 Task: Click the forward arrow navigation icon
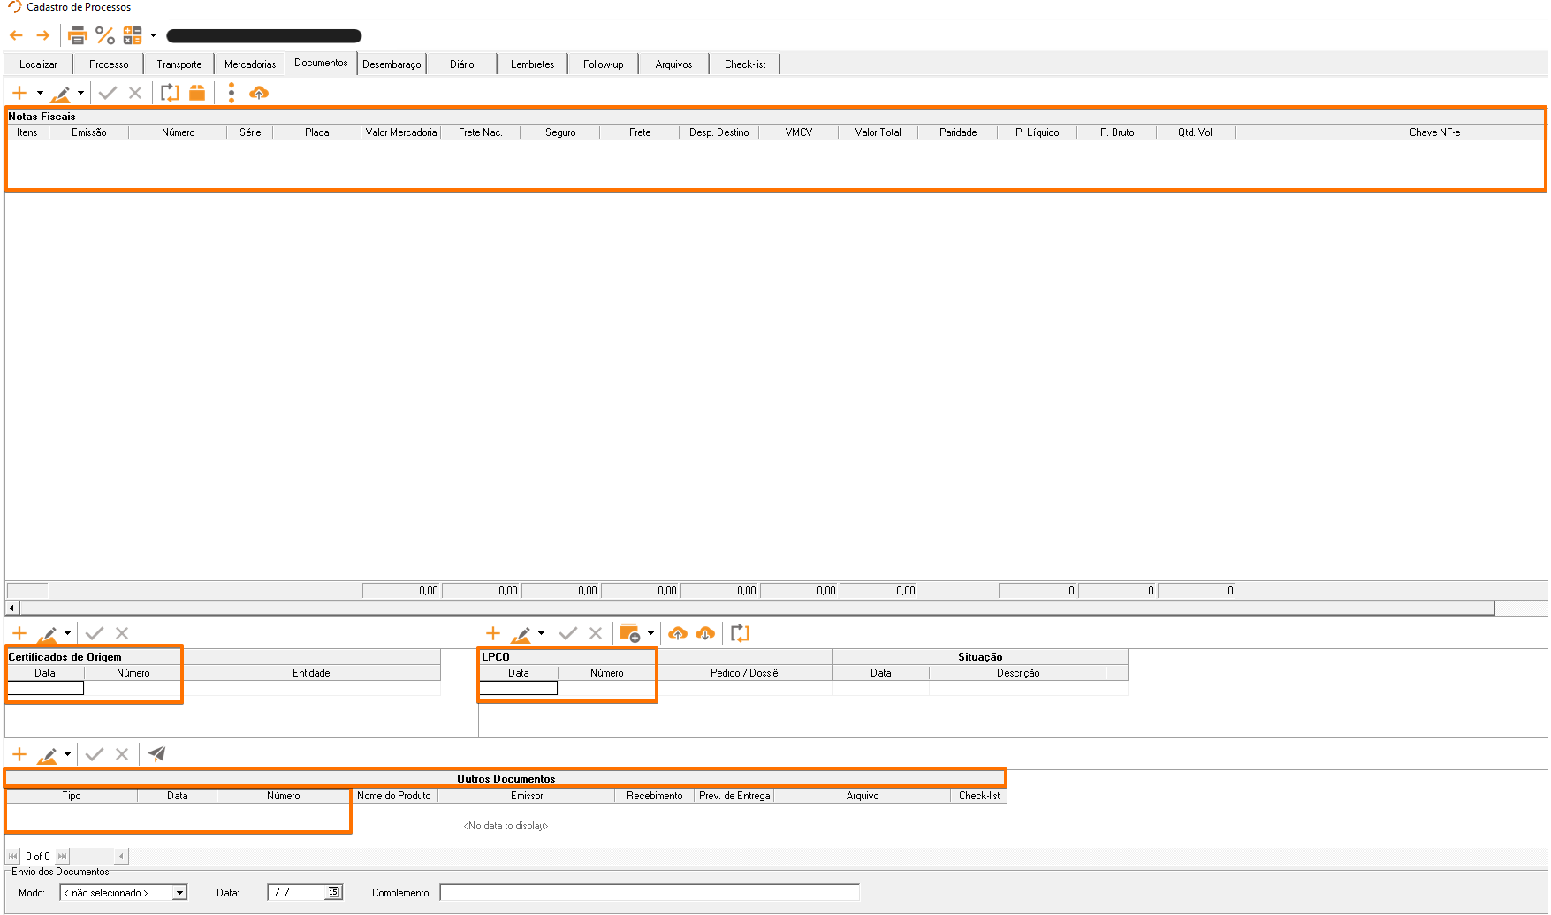pyautogui.click(x=42, y=35)
